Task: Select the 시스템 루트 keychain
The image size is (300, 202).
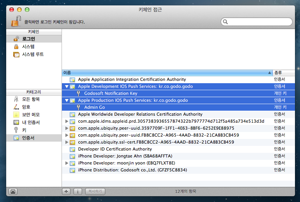Action: (34, 54)
